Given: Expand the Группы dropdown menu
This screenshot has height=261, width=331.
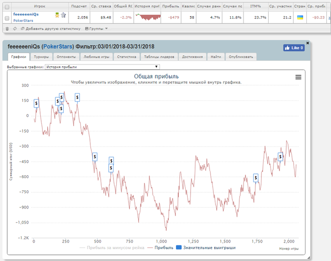Looking at the screenshot, I should click(x=96, y=28).
